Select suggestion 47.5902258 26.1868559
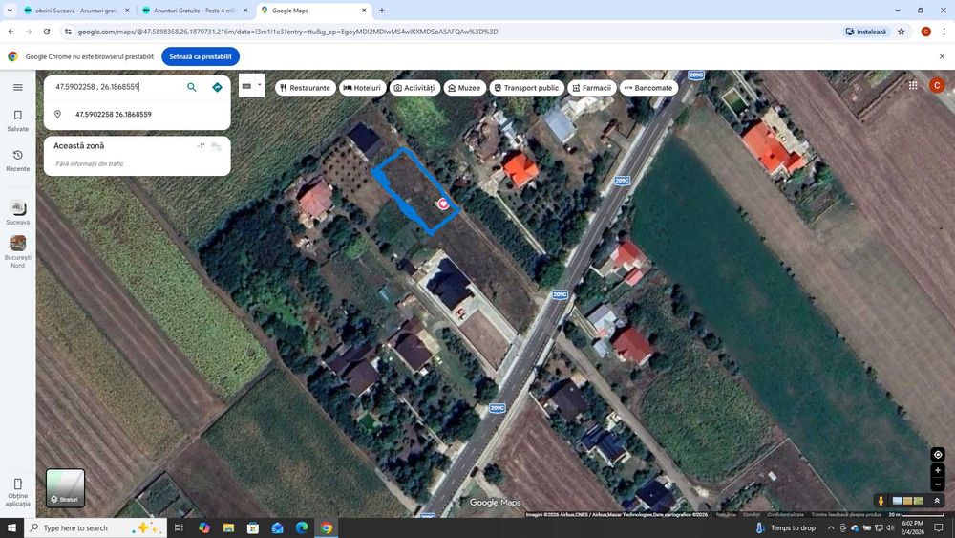 [x=137, y=114]
